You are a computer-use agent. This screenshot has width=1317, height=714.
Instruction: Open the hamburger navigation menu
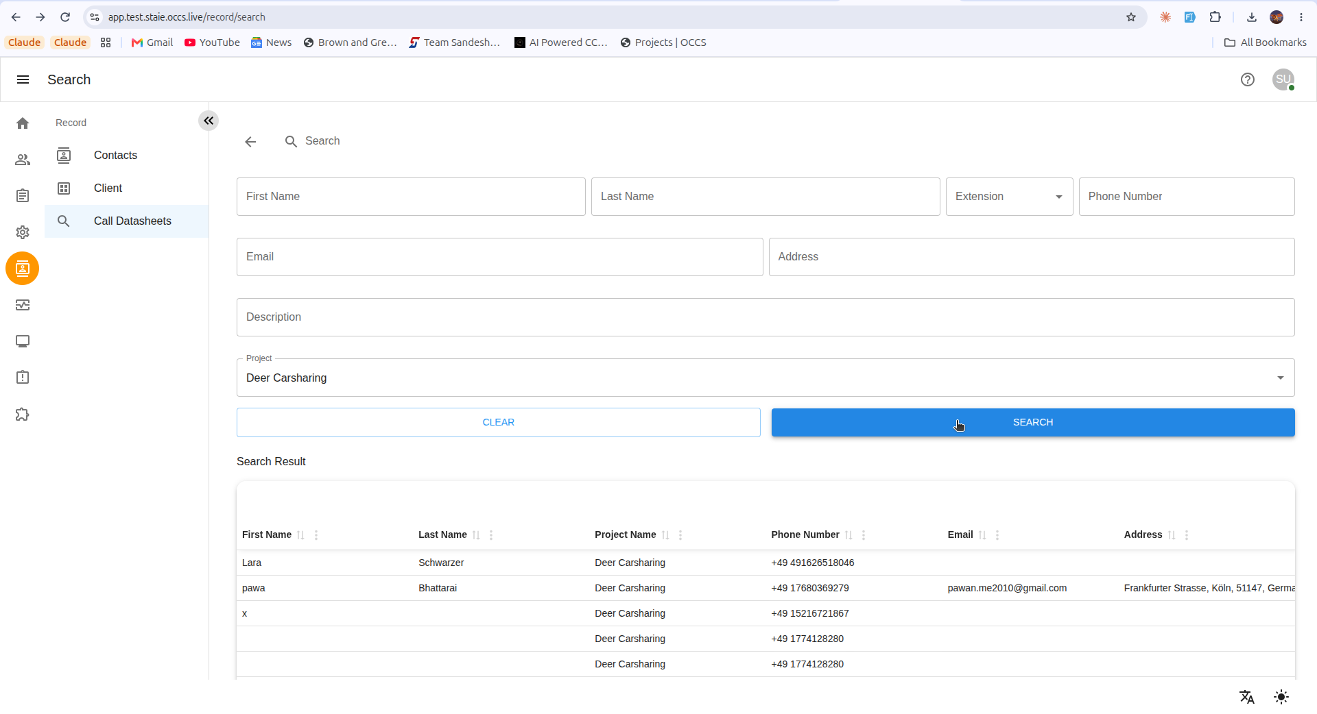[x=23, y=79]
